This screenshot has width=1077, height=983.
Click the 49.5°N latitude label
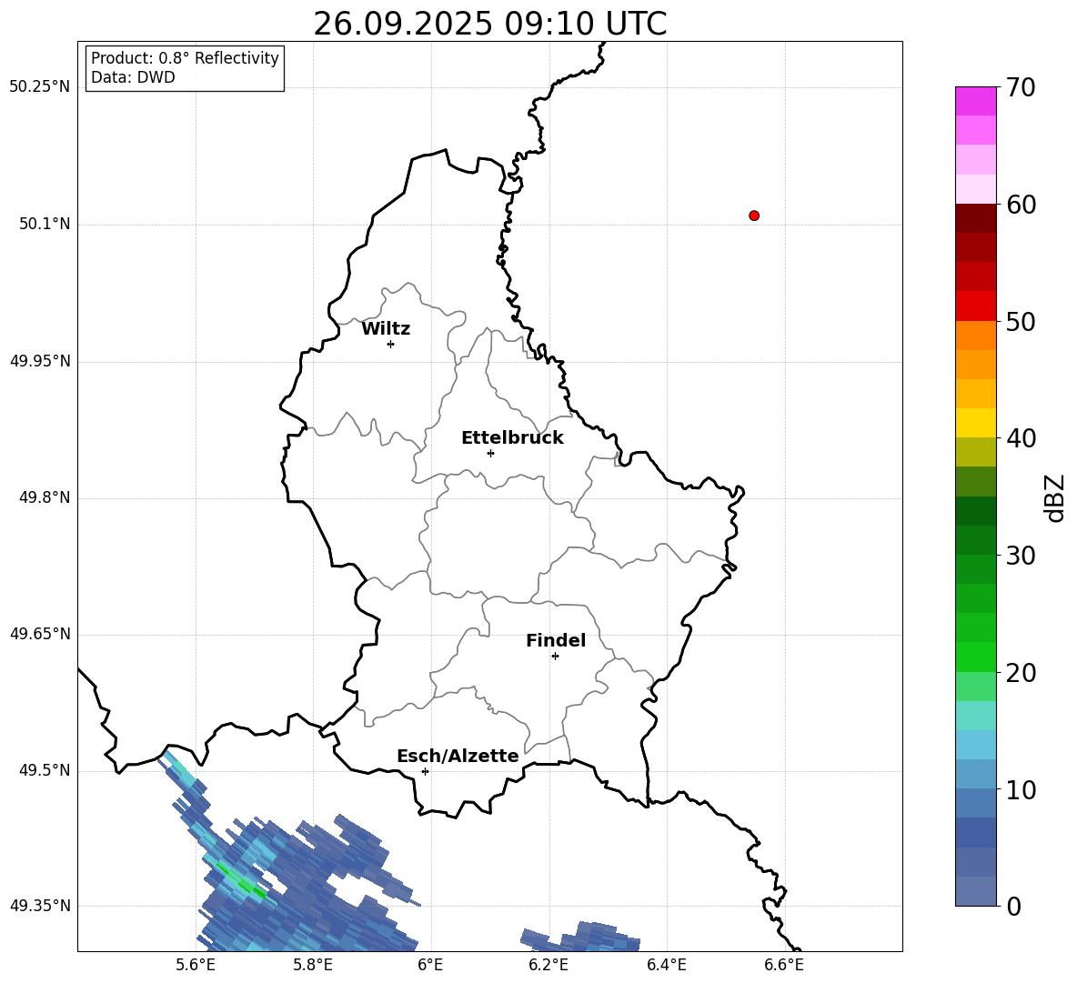[x=45, y=770]
